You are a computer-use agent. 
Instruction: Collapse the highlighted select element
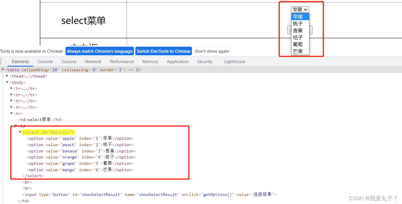pyautogui.click(x=20, y=132)
